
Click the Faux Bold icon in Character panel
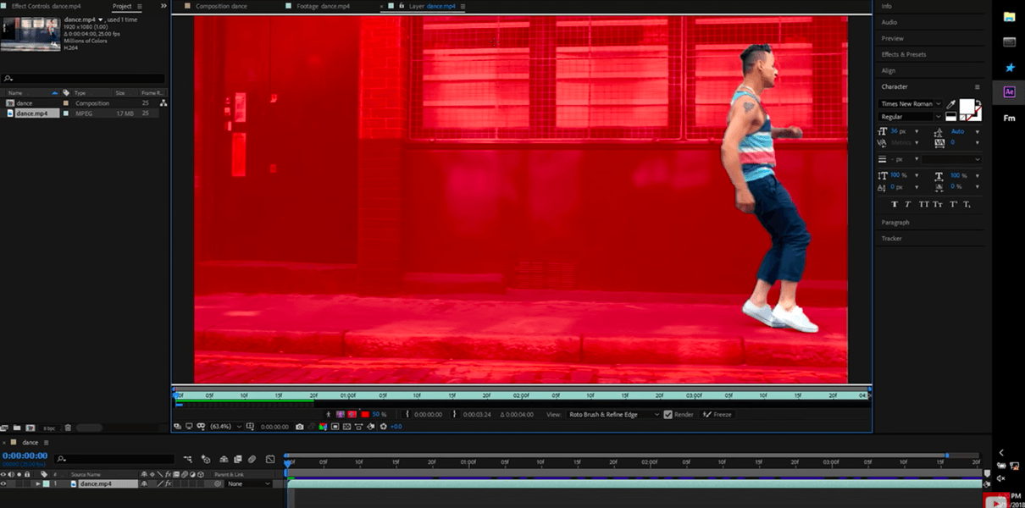pos(895,204)
